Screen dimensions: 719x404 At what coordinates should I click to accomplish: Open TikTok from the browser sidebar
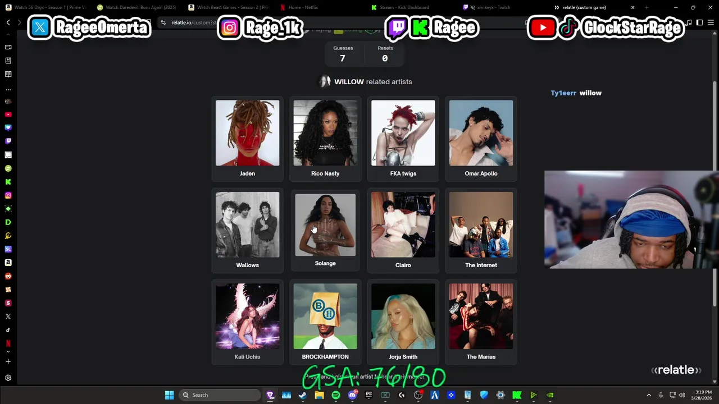(x=8, y=330)
